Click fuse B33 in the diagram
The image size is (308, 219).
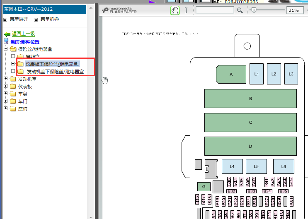(x=251, y=191)
